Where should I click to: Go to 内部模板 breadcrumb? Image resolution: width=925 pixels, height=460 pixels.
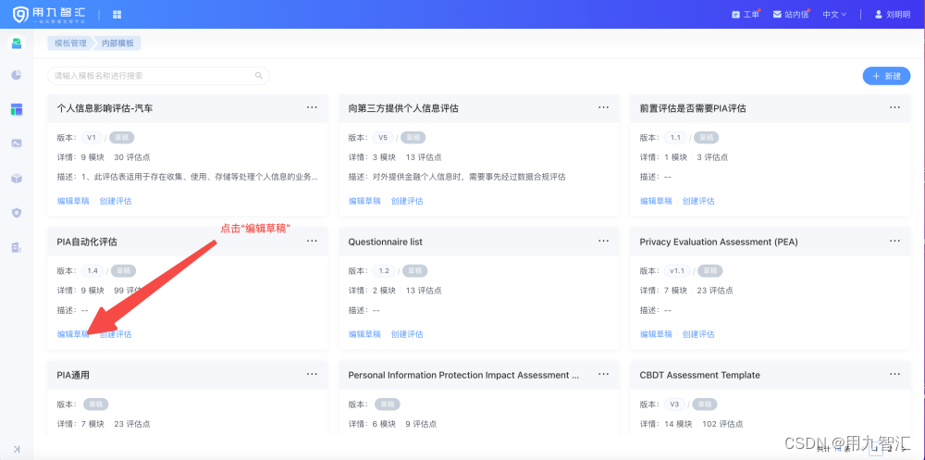click(117, 44)
